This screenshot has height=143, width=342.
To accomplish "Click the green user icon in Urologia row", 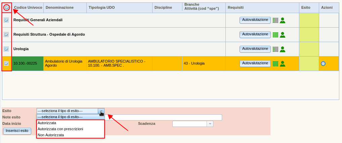I will coord(283,49).
